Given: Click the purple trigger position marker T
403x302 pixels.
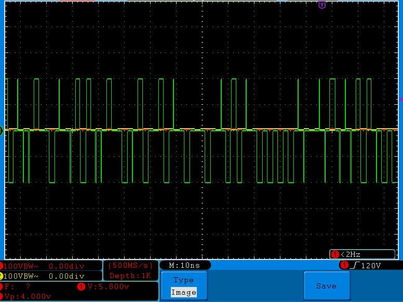Looking at the screenshot, I should point(322,5).
